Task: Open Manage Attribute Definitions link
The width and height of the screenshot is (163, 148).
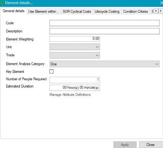Action: (x=70, y=95)
